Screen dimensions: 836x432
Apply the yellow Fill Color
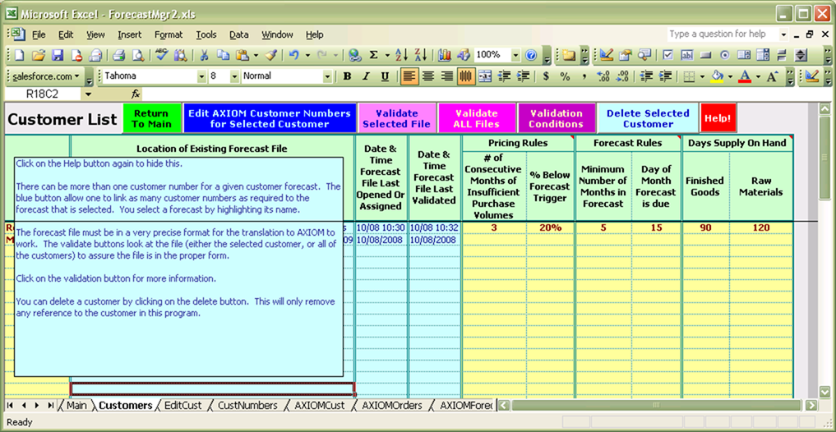pyautogui.click(x=718, y=76)
